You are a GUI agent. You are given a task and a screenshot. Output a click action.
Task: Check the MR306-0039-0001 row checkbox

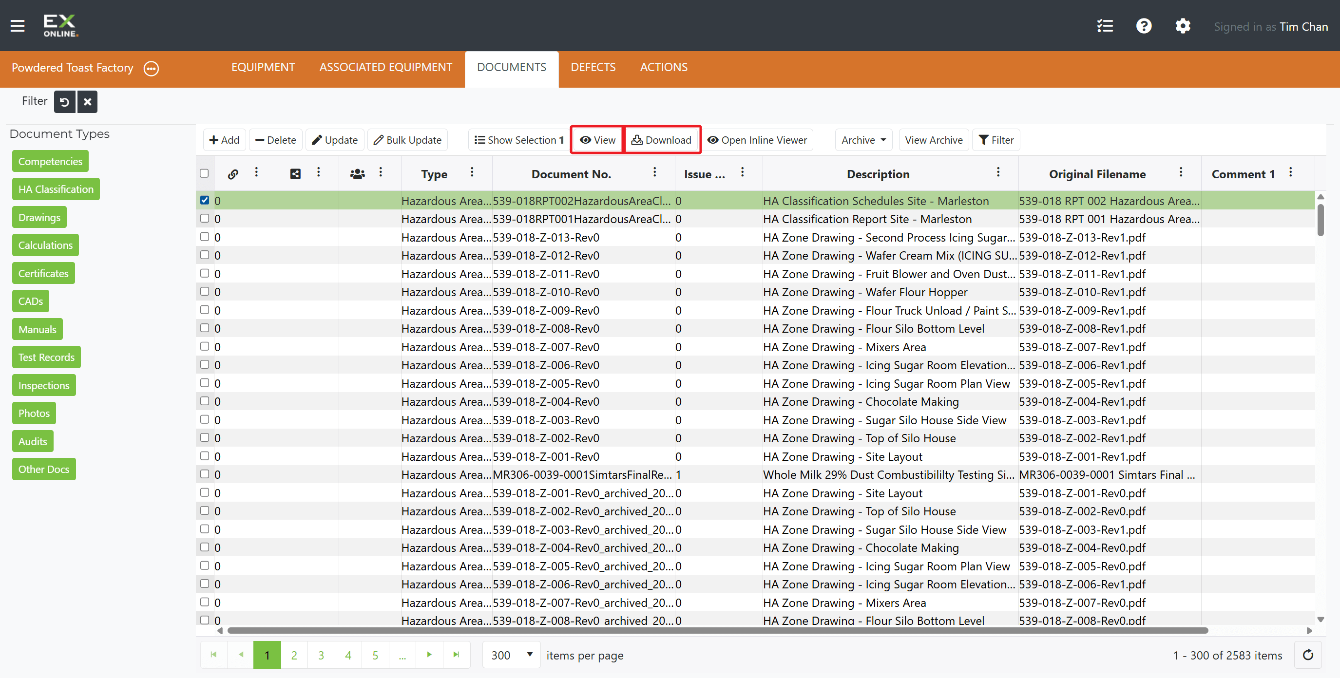(x=205, y=474)
